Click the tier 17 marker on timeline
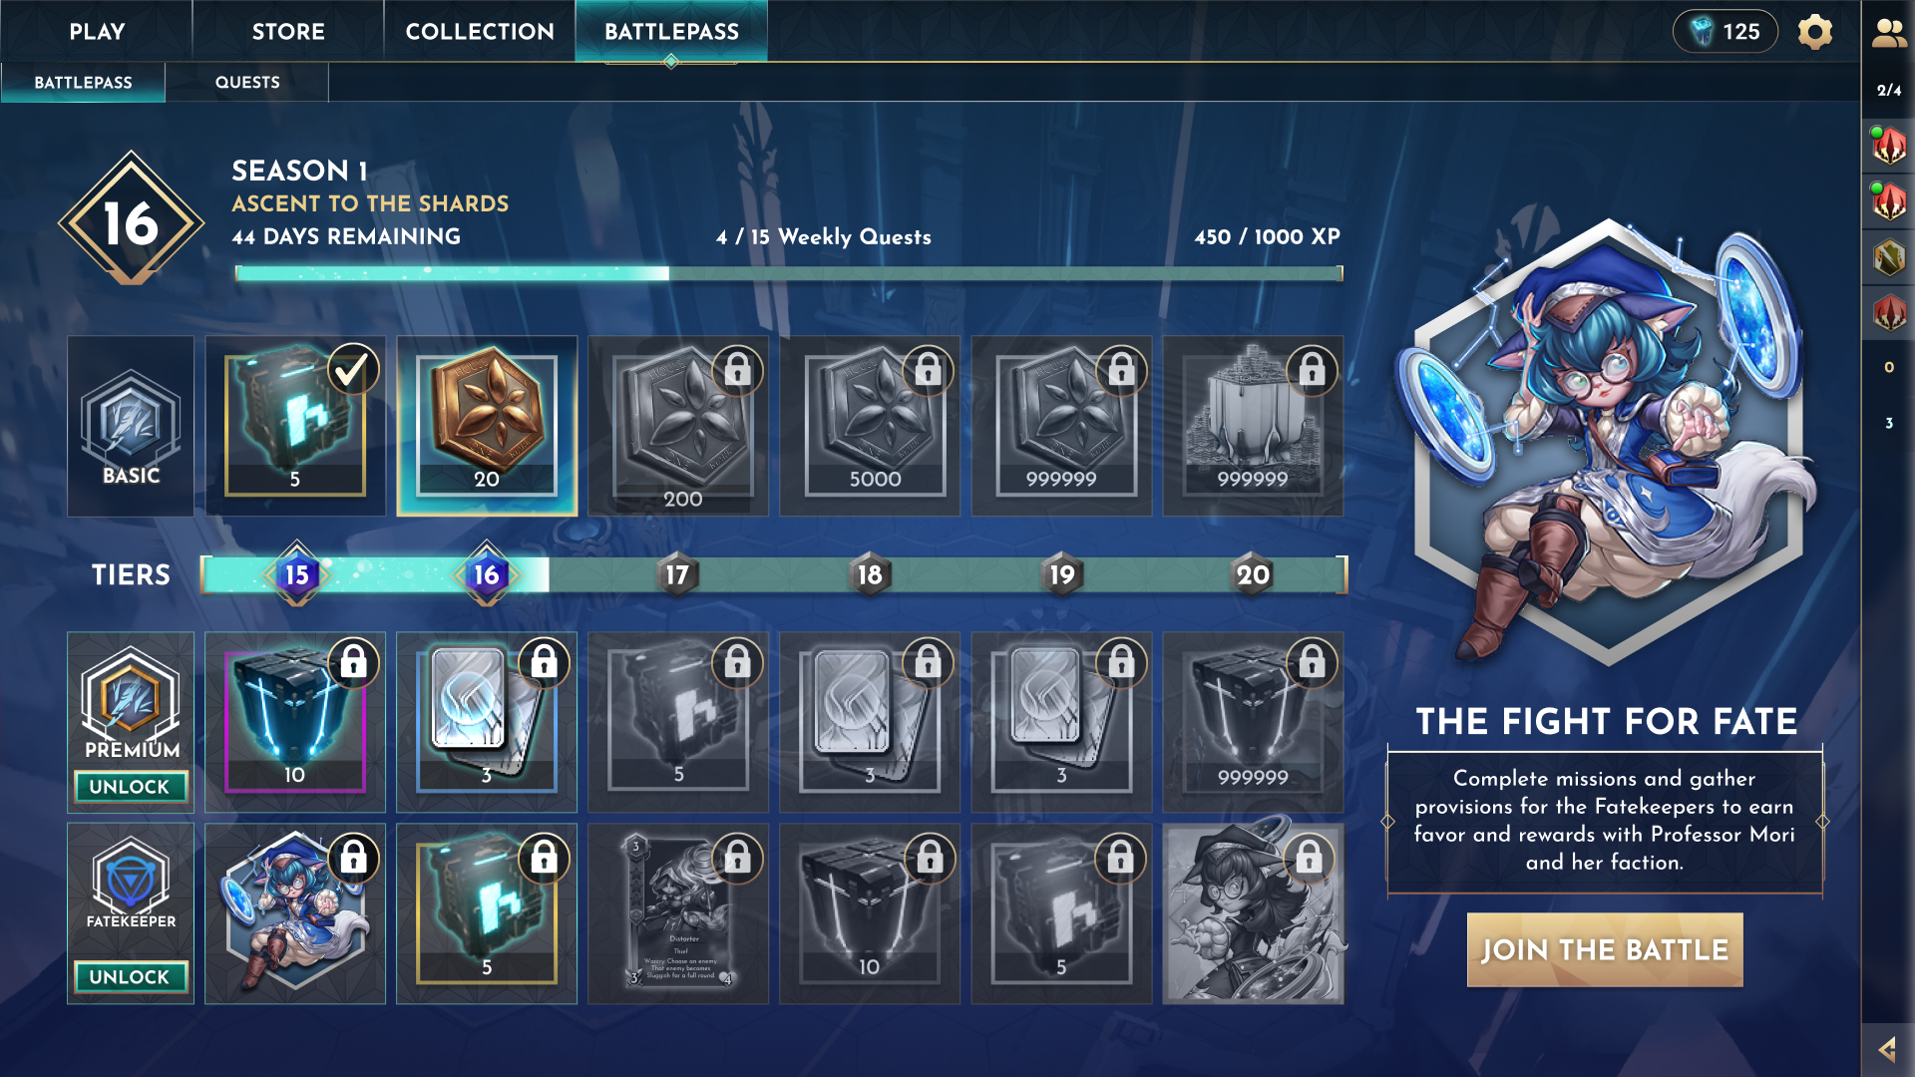The height and width of the screenshot is (1077, 1915). point(677,574)
